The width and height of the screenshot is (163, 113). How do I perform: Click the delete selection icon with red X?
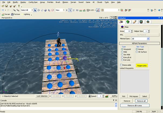(x=122, y=10)
